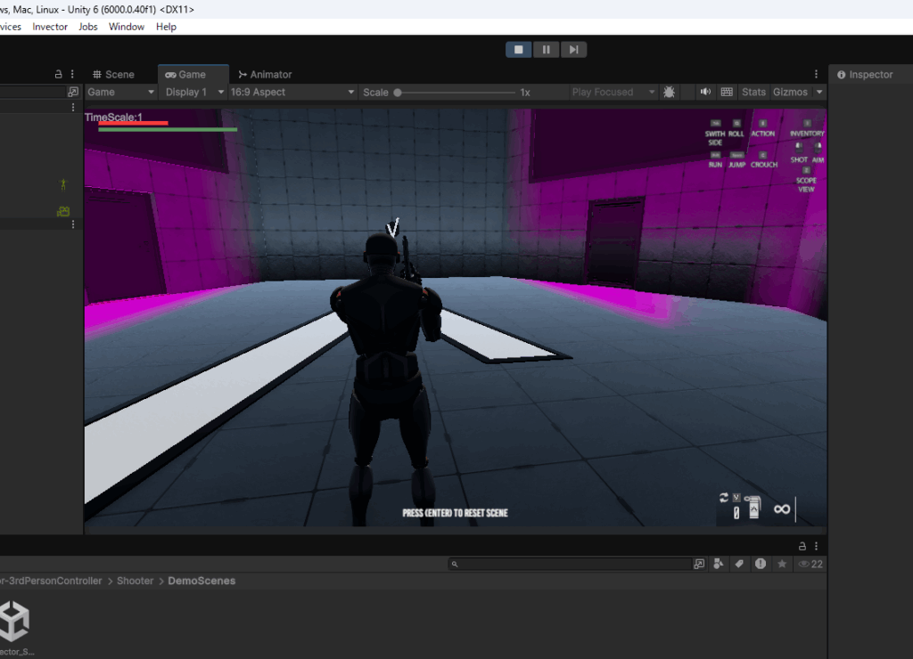The height and width of the screenshot is (659, 913).
Task: Toggle the Stats overlay
Action: [753, 92]
